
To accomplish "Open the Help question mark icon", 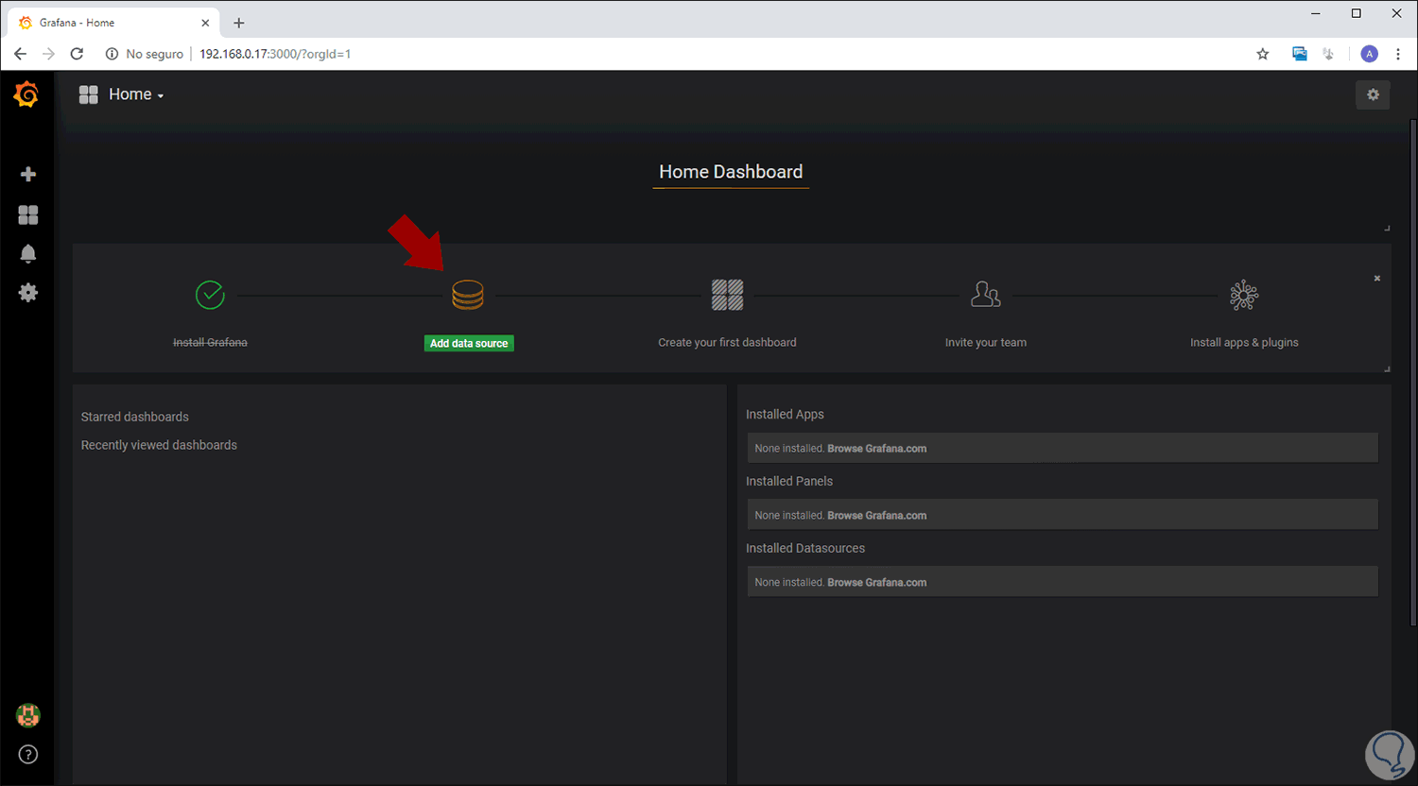I will pos(28,755).
